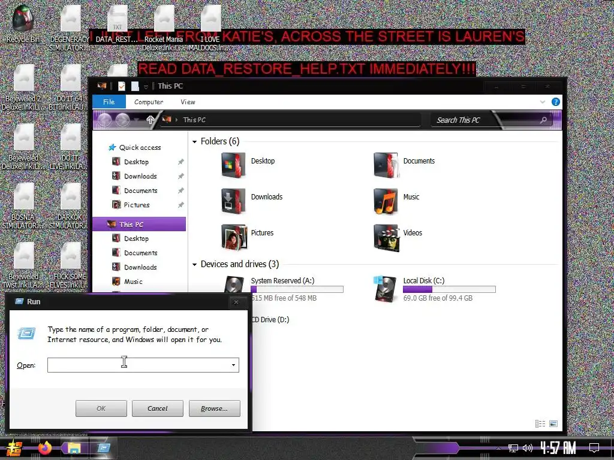Open the View ribbon tab

pyautogui.click(x=188, y=102)
